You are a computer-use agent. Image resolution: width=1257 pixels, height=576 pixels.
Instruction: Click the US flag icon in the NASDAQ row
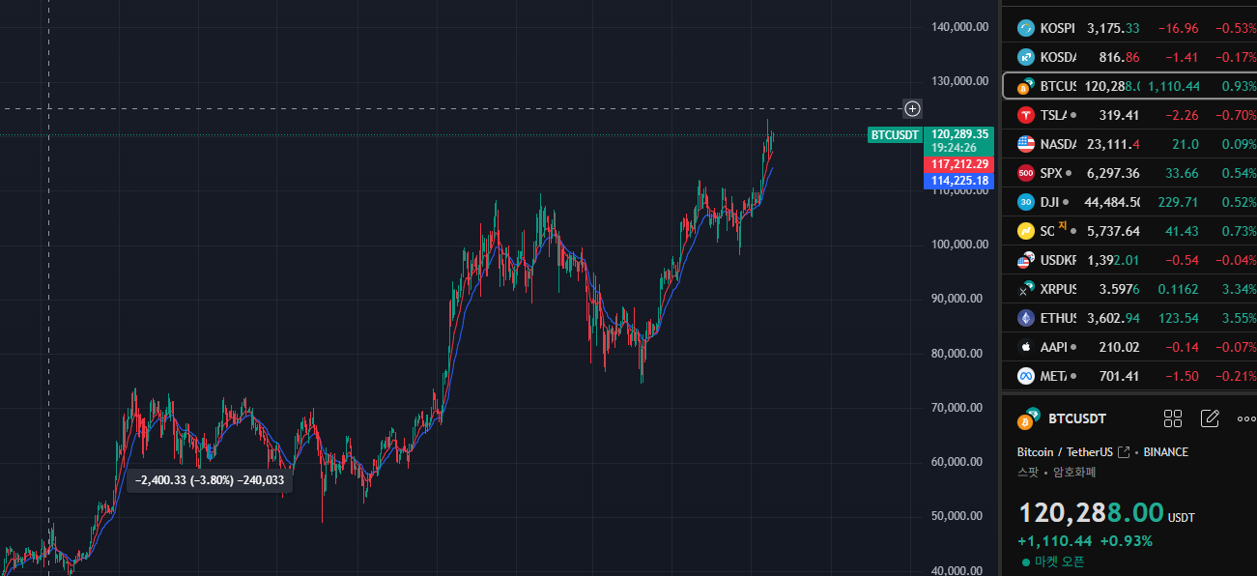pos(1025,144)
